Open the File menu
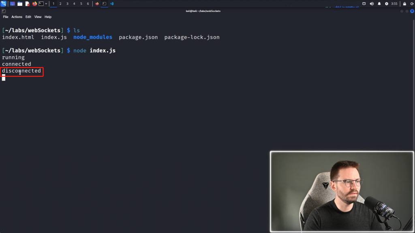The width and height of the screenshot is (415, 233). click(x=6, y=17)
